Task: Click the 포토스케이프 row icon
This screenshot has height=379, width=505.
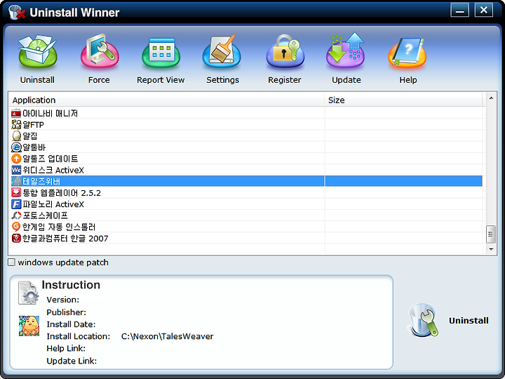Action: [x=16, y=215]
